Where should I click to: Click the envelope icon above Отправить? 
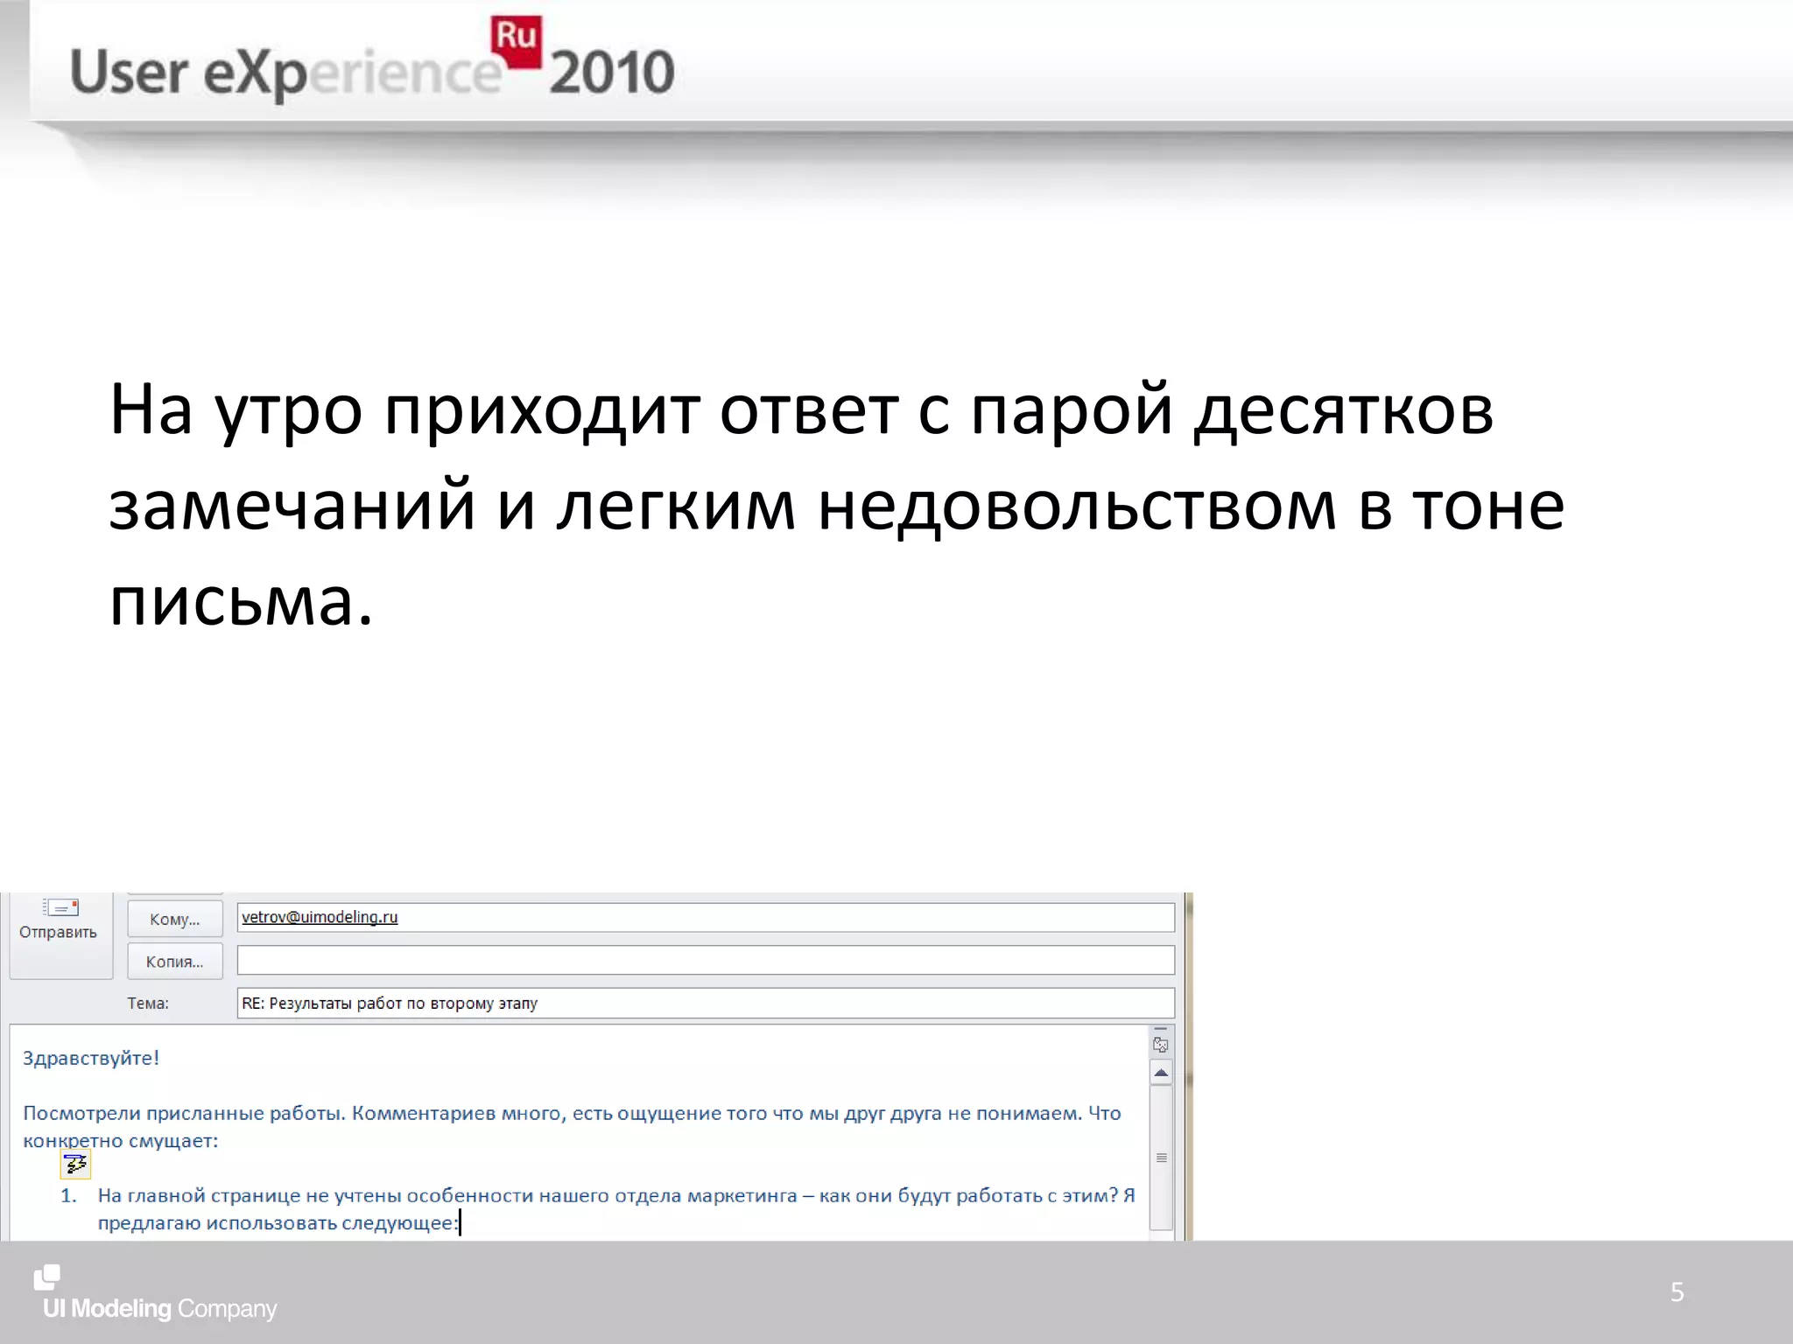[61, 907]
